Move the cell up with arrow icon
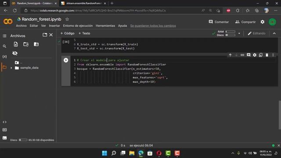The height and width of the screenshot is (158, 281). pyautogui.click(x=230, y=55)
